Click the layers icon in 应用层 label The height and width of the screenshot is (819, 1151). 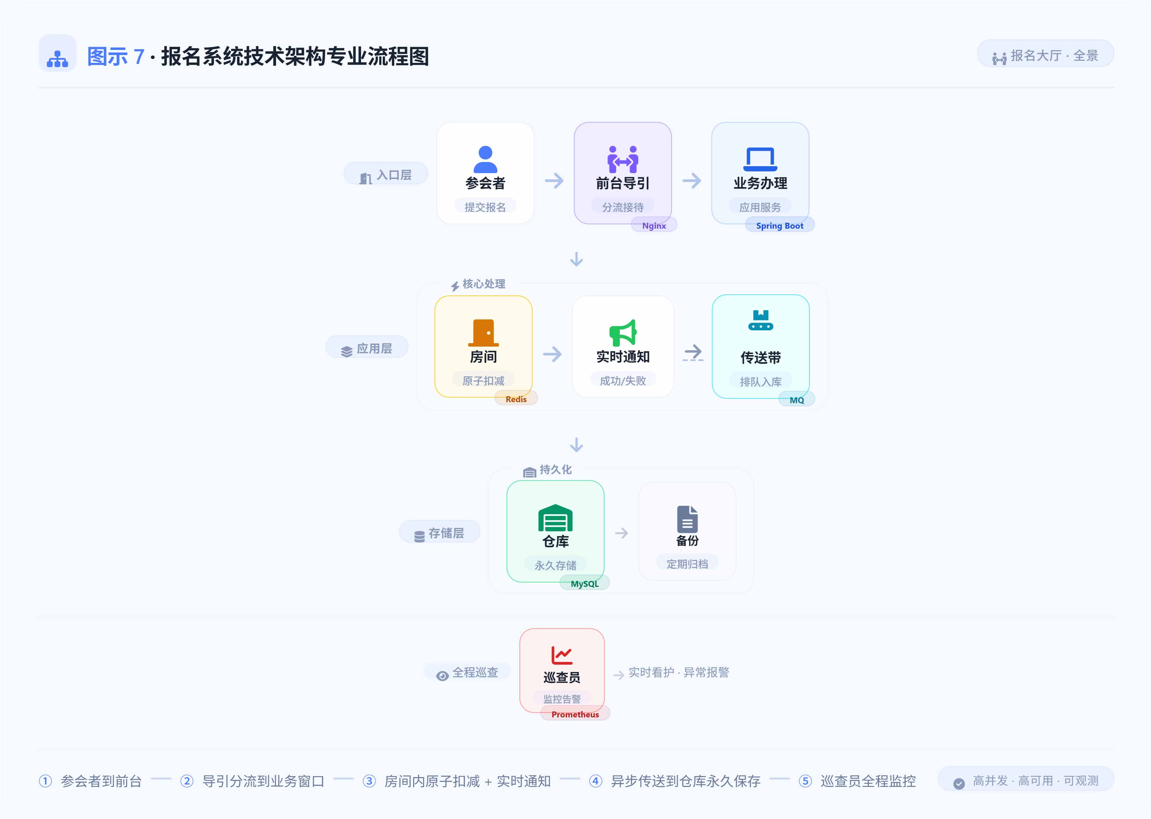click(x=346, y=352)
